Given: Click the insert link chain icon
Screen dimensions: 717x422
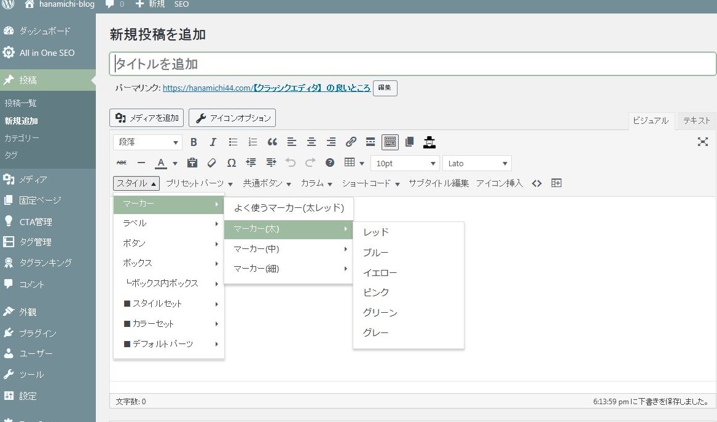Looking at the screenshot, I should tap(351, 142).
